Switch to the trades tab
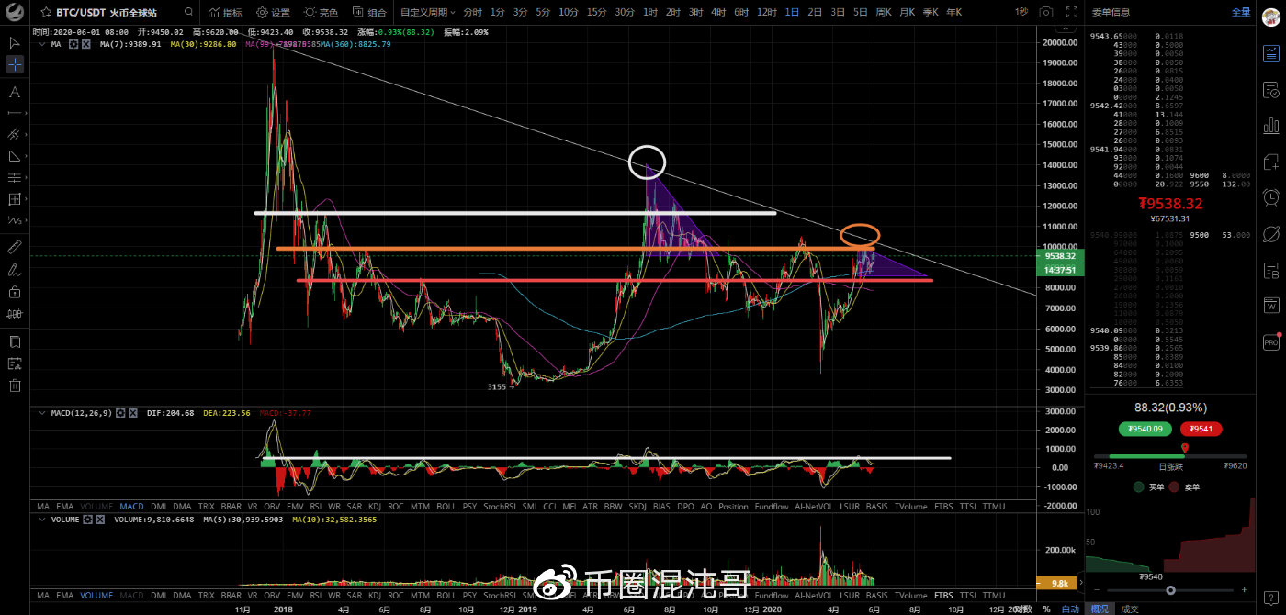 [1130, 609]
